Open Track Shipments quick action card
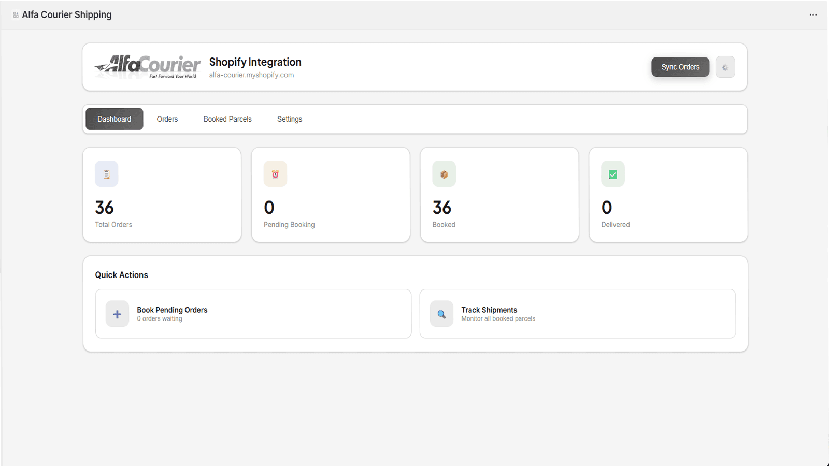Viewport: 829px width, 466px height. pos(578,314)
